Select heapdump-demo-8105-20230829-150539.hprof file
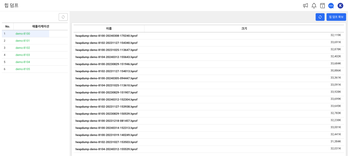Viewport: 348px width, 156px height. point(106,114)
